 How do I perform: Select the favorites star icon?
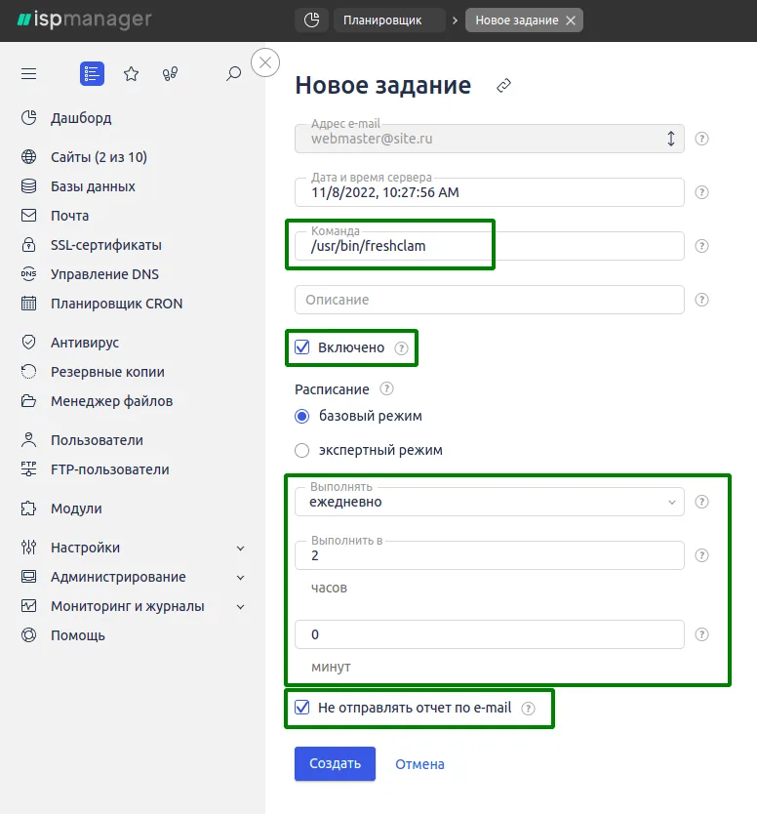click(132, 73)
